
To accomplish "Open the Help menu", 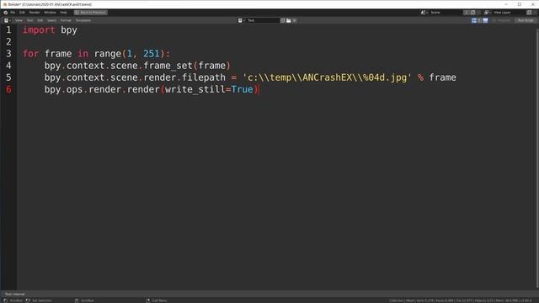I will [x=64, y=13].
